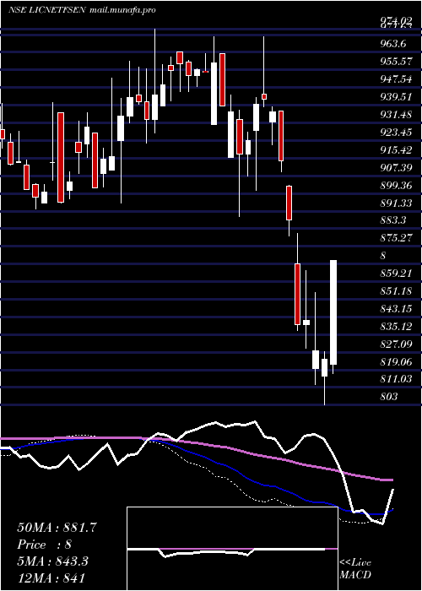Viewport: 422px width, 591px height.
Task: Click the 803 price axis label
Action: coord(389,397)
